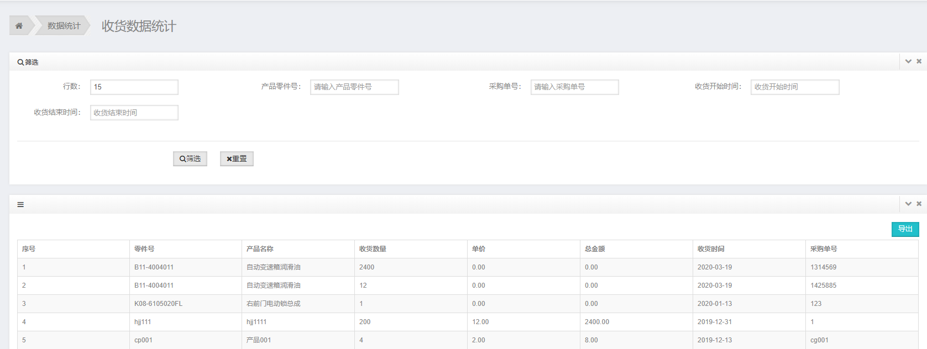This screenshot has height=349, width=927.
Task: Click the magnifier icon in 筛选 header
Action: 20,62
